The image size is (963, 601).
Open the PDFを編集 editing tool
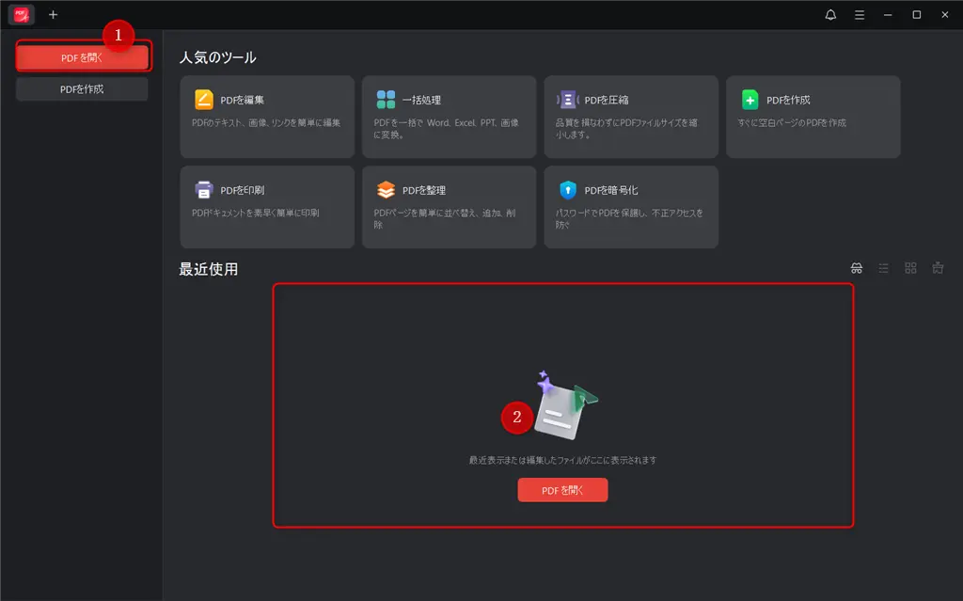point(267,117)
